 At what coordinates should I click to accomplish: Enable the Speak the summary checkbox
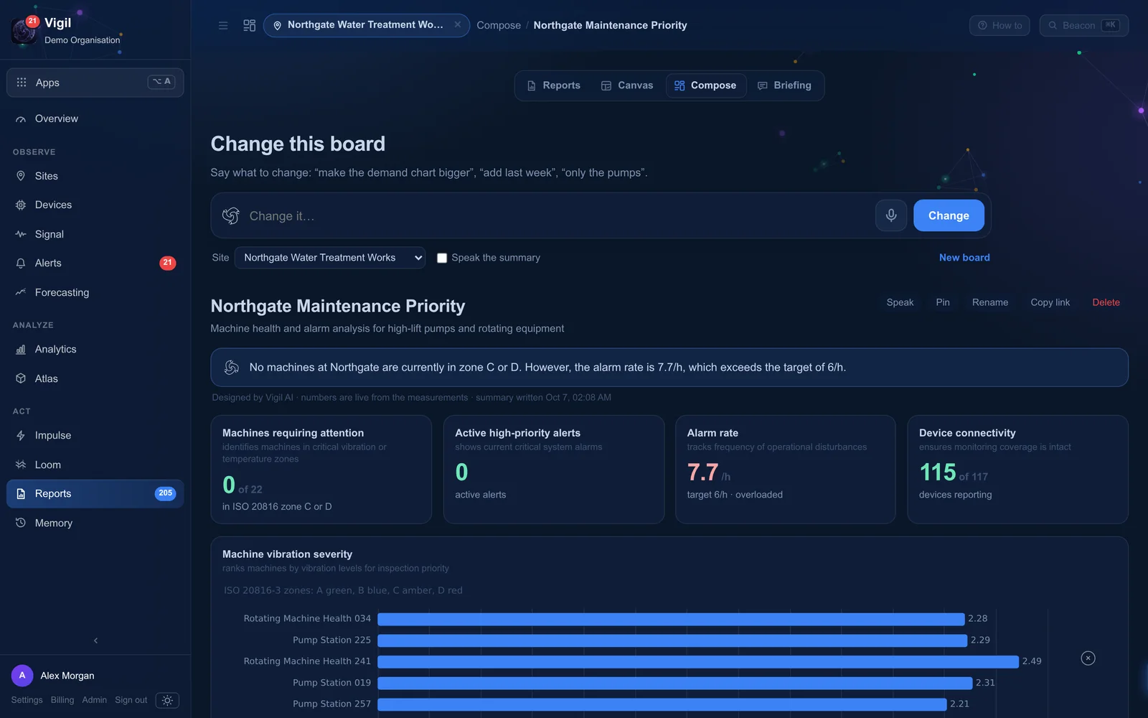point(442,258)
